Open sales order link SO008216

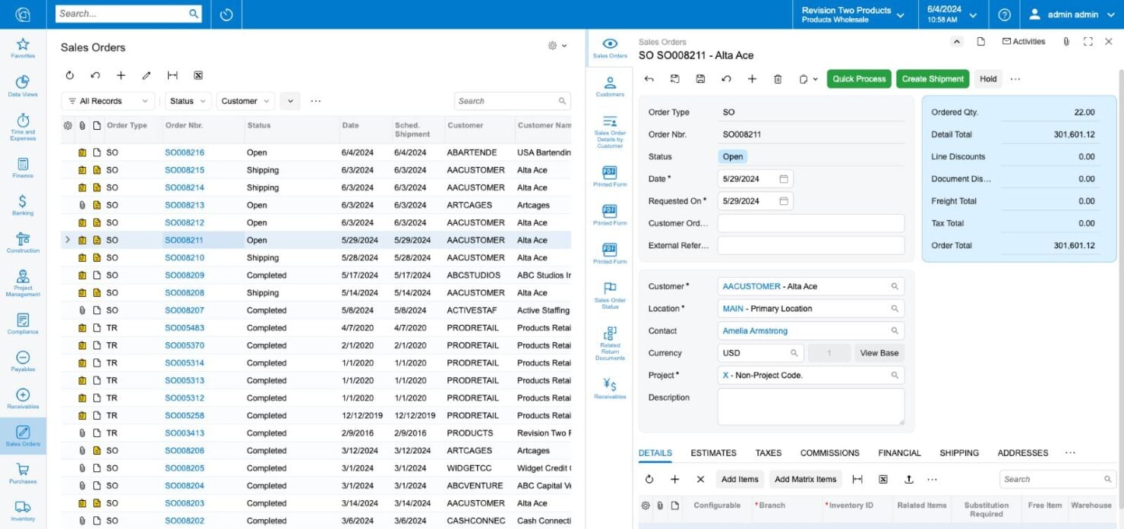point(184,152)
